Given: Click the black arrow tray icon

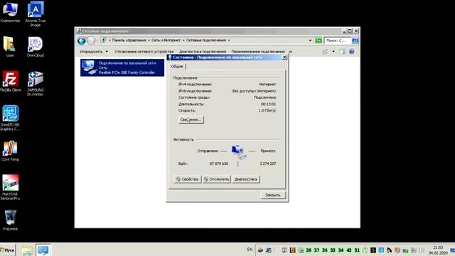Looking at the screenshot, I should [373, 250].
